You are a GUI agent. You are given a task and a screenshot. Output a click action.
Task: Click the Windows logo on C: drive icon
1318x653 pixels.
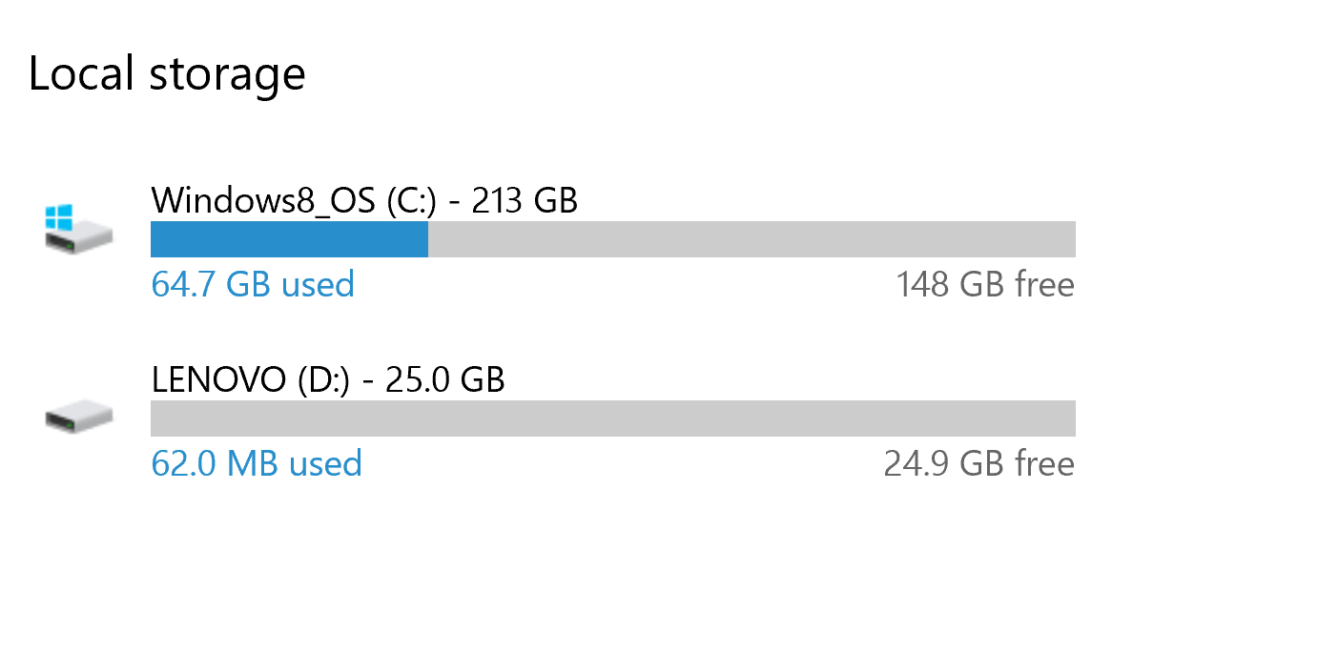(x=59, y=217)
